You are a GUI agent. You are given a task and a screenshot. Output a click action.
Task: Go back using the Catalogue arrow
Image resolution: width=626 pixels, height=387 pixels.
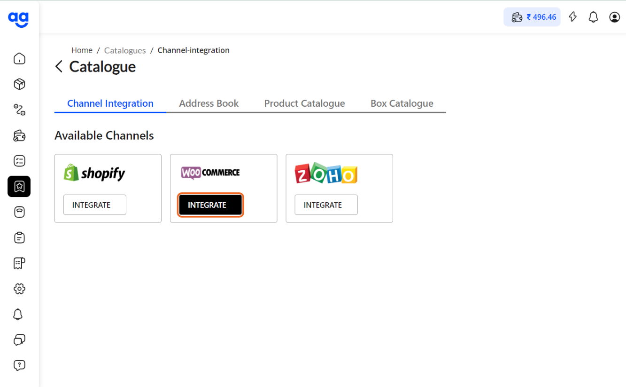point(59,67)
